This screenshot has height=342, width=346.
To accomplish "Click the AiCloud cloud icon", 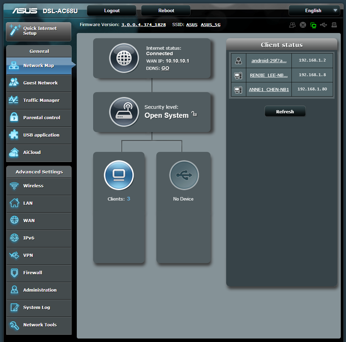I will tap(14, 152).
